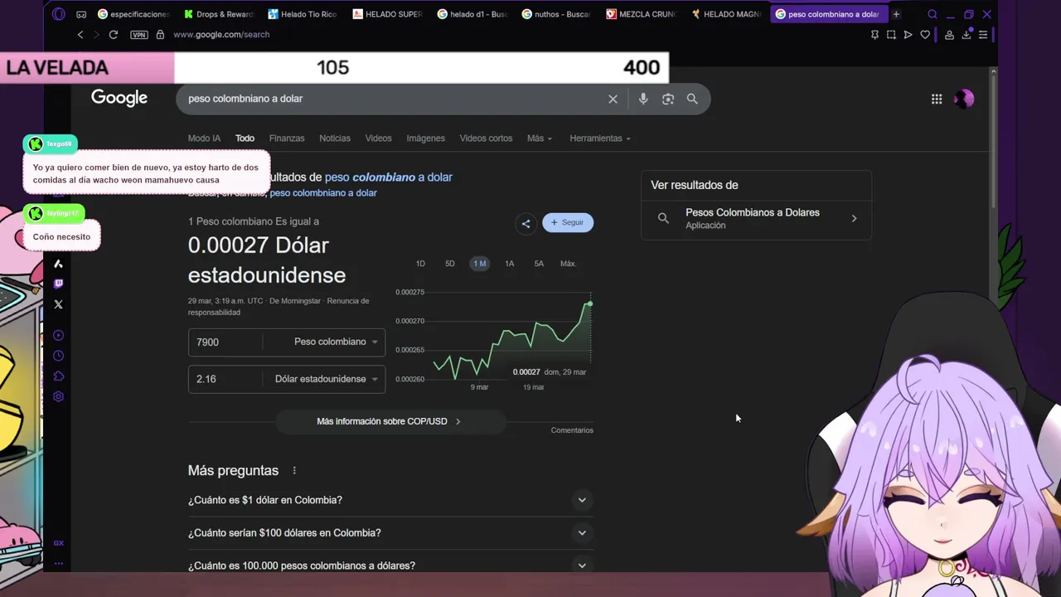Switch to the nuthos search tab
Image resolution: width=1061 pixels, height=597 pixels.
556,14
